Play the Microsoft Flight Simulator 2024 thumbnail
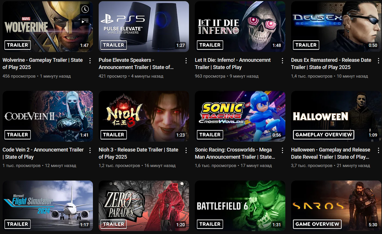 (48, 206)
